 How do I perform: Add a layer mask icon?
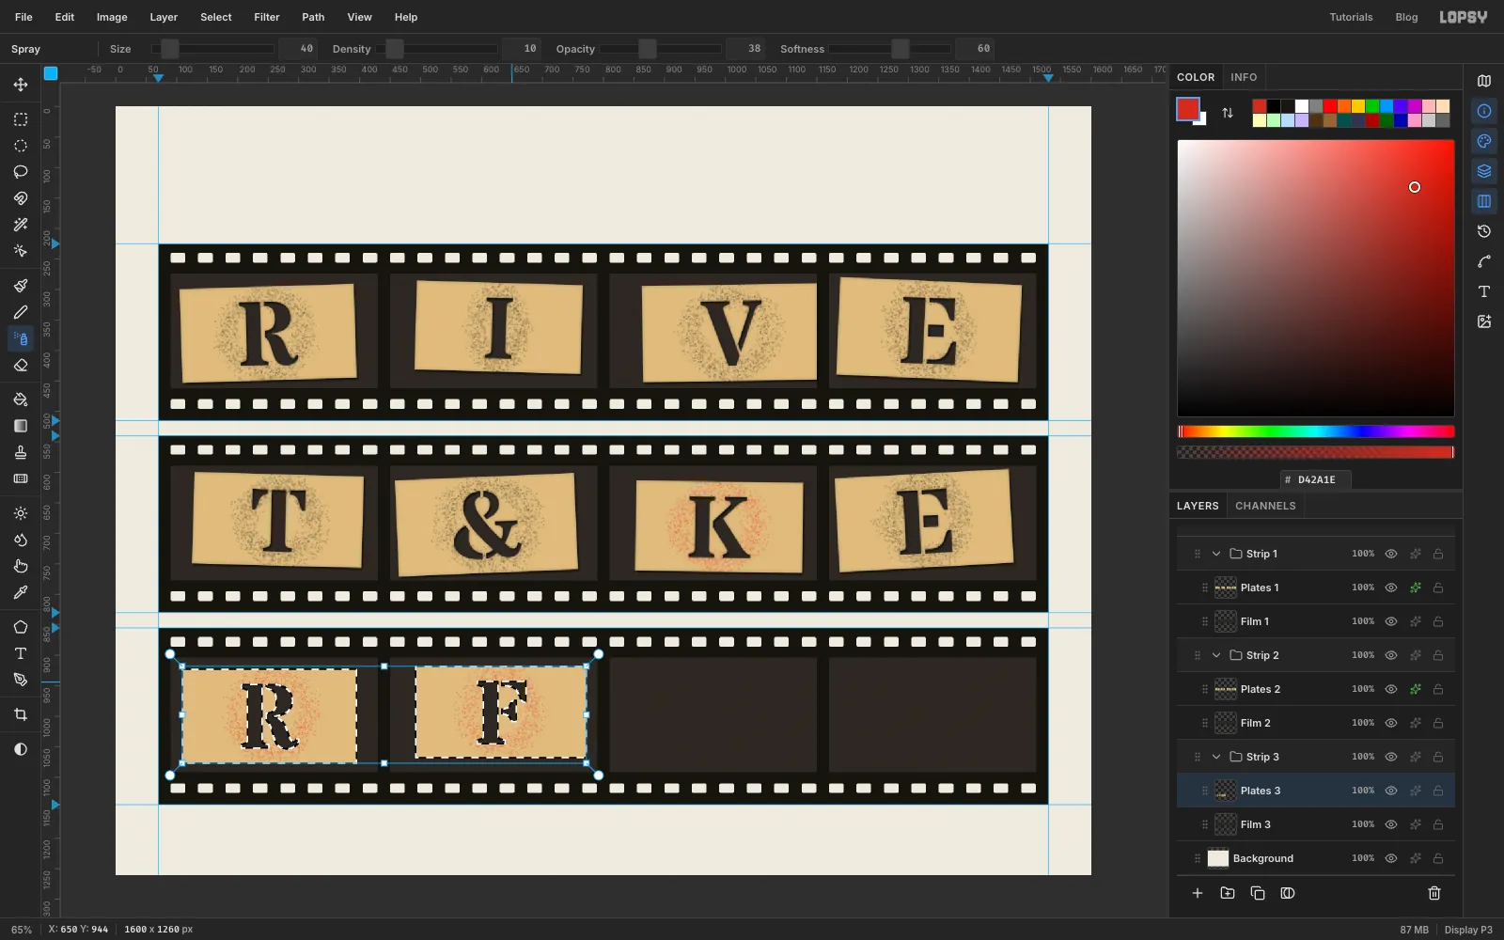1288,893
